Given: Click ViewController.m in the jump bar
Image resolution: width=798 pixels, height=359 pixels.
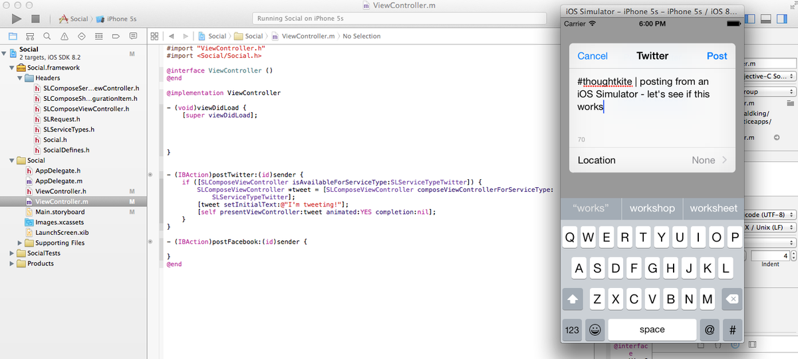Looking at the screenshot, I should click(x=303, y=36).
